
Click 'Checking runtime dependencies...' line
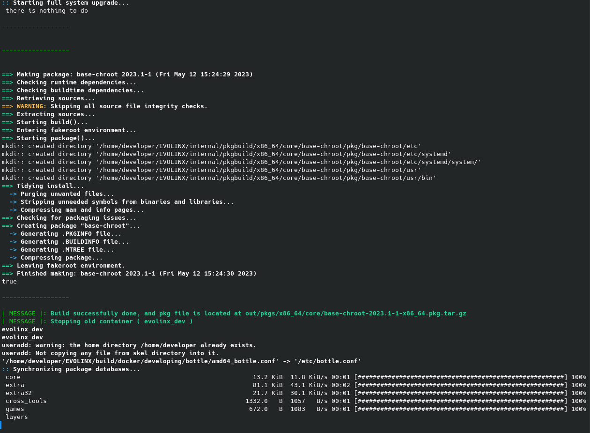point(69,82)
